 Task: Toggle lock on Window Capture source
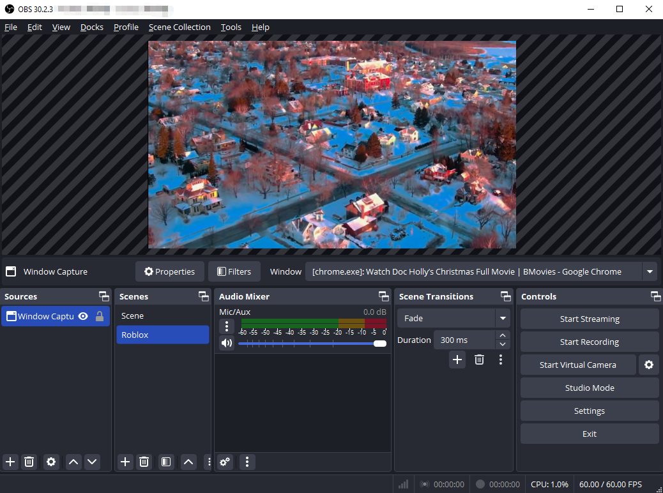pyautogui.click(x=100, y=316)
